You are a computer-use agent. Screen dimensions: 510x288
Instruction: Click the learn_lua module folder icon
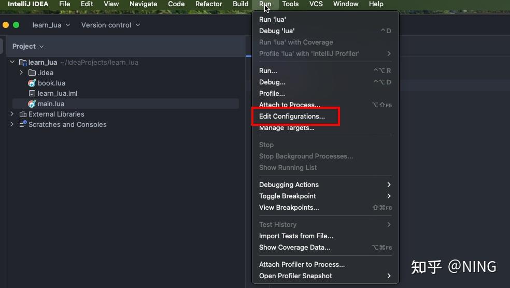pos(23,62)
